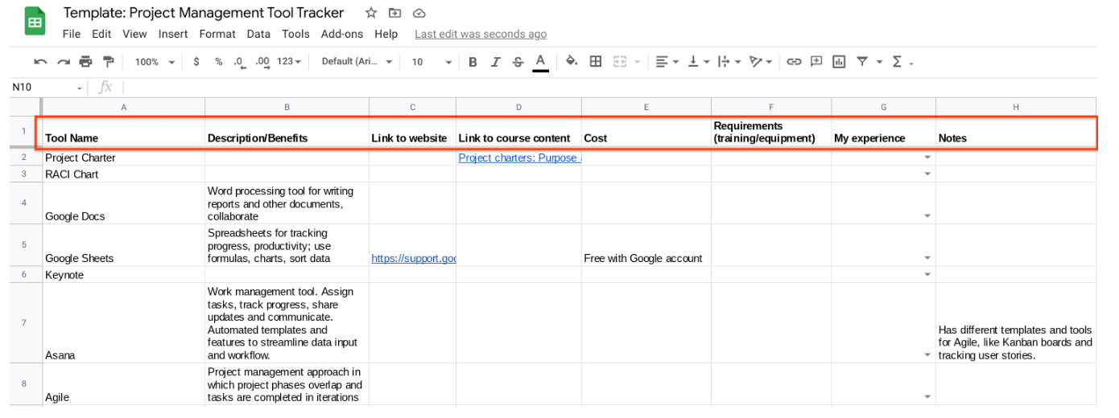Open 'Last edit was seconds ago' link

[481, 34]
